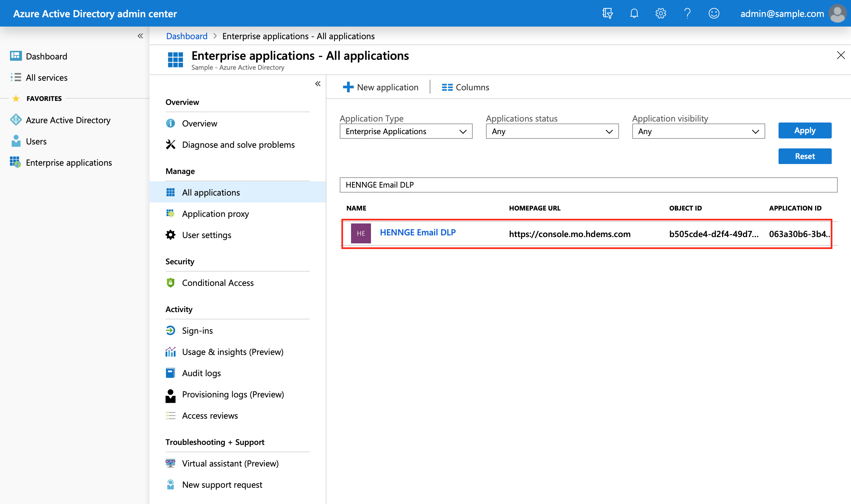Click the admin@sample.com account name
Image resolution: width=851 pixels, height=504 pixels.
pyautogui.click(x=782, y=14)
